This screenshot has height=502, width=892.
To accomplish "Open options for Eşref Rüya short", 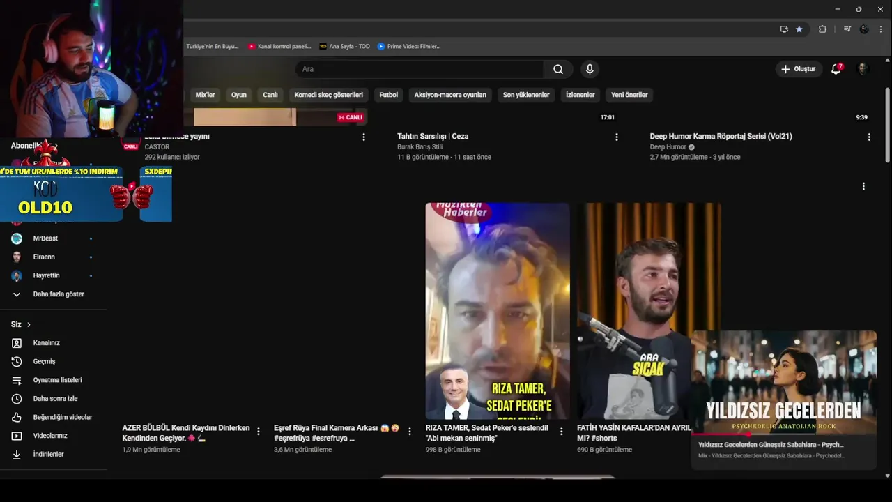I will [410, 432].
